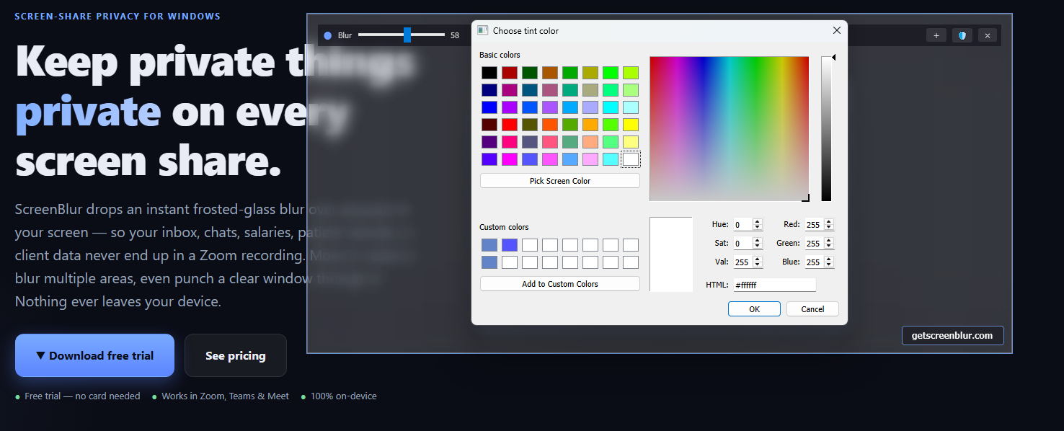Click the Val input field

coord(742,262)
